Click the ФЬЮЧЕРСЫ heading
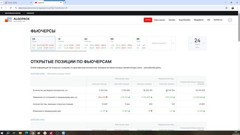The image size is (240, 135). pyautogui.click(x=43, y=31)
